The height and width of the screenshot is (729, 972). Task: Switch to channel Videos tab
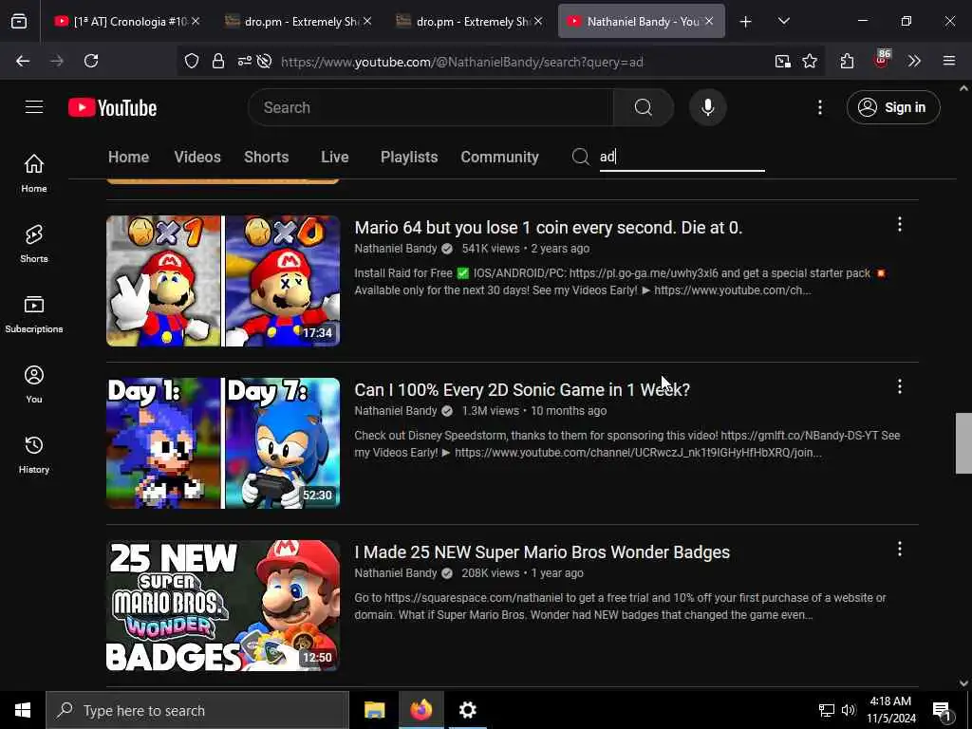[x=197, y=157]
